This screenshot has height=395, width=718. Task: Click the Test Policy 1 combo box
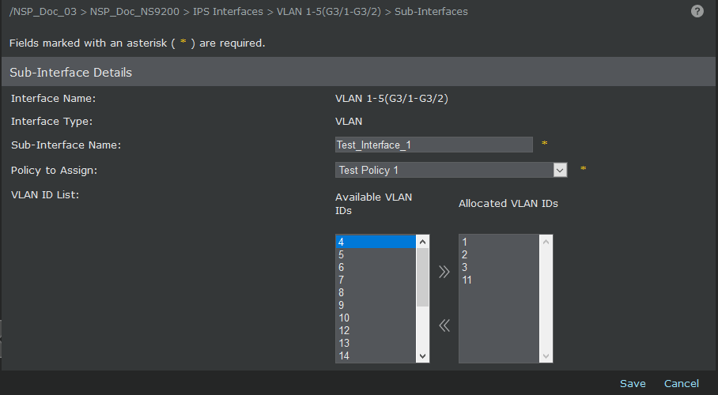(x=451, y=171)
